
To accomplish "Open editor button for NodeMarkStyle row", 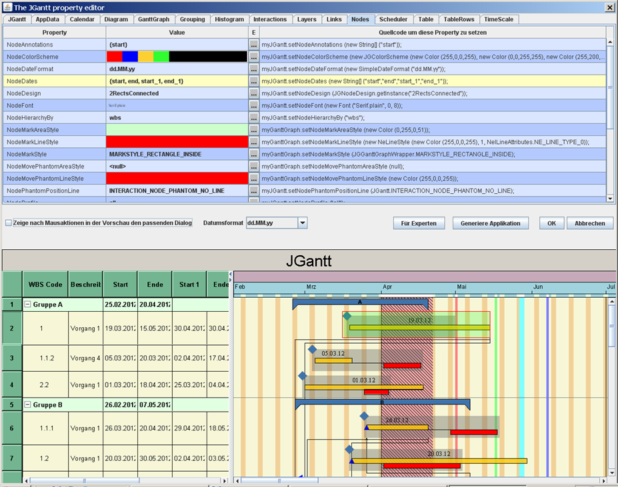I will click(254, 155).
